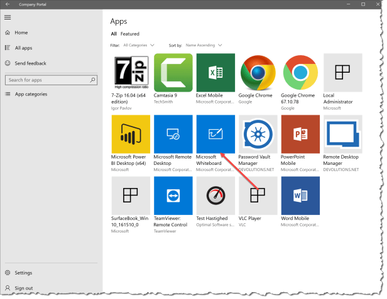Click the Sign out person icon

tap(8, 288)
